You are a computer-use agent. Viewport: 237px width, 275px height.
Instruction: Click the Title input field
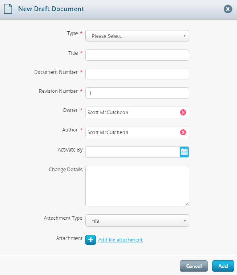pyautogui.click(x=137, y=55)
